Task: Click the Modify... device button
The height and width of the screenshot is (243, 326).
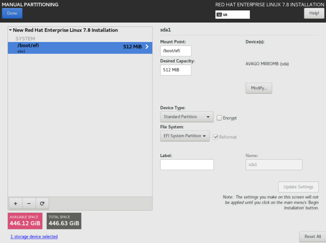Action: coord(259,88)
